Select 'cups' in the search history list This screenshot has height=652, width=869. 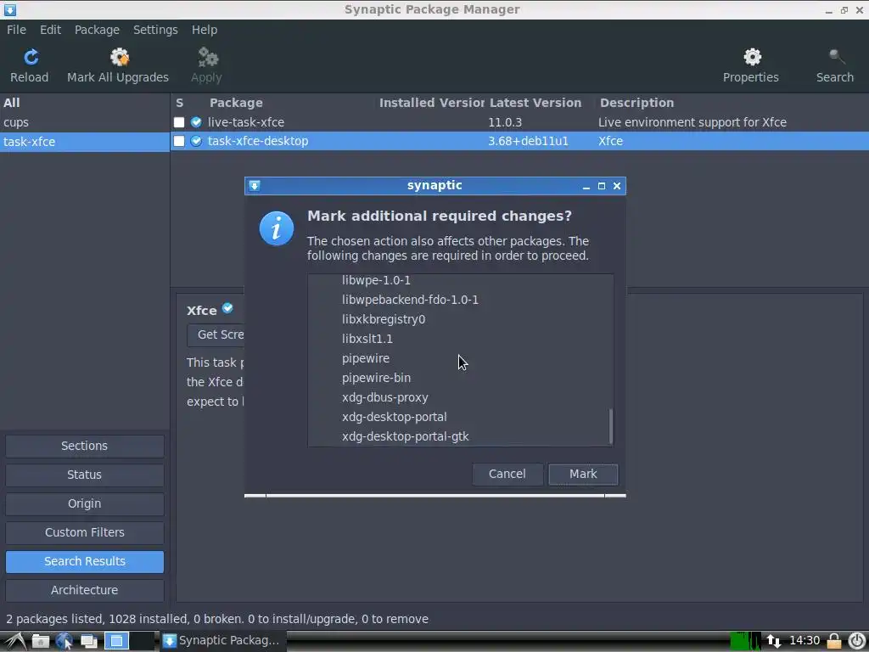[x=84, y=122]
